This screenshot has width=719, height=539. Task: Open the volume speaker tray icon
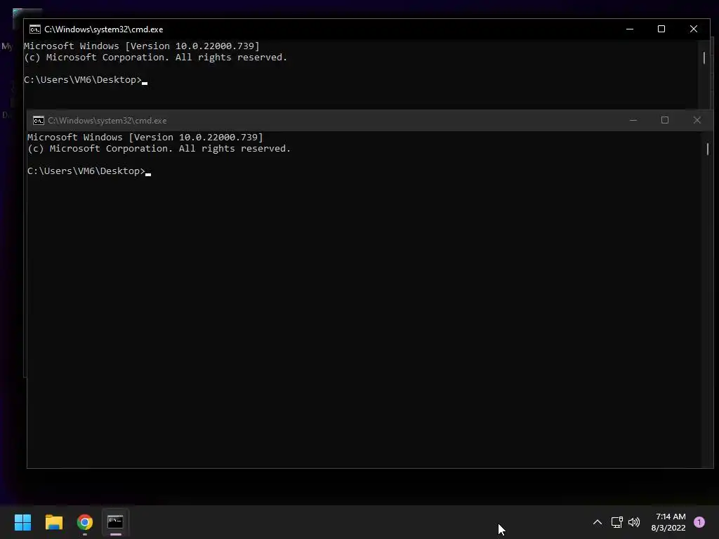coord(634,522)
